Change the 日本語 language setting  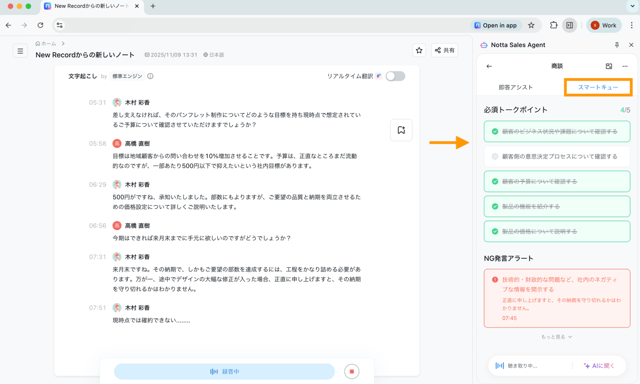coord(214,55)
